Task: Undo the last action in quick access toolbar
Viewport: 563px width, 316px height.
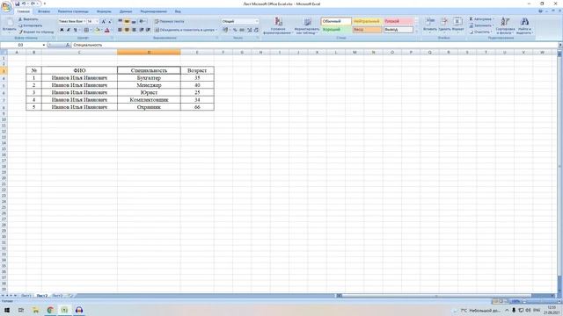Action: pyautogui.click(x=24, y=4)
